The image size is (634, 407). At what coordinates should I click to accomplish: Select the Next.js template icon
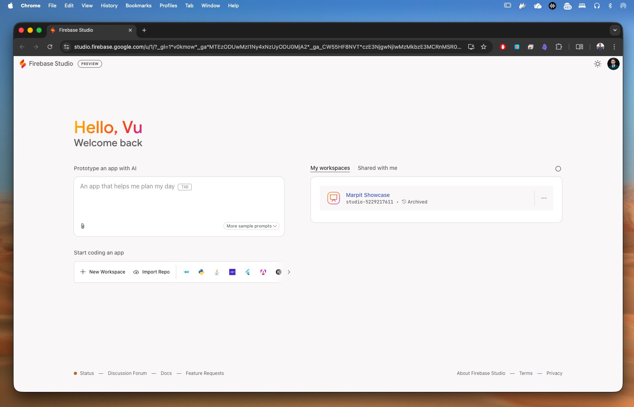point(278,272)
